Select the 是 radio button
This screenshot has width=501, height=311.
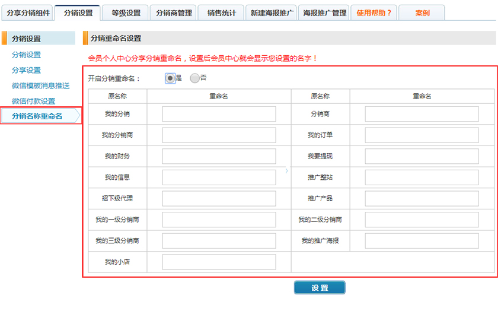pyautogui.click(x=170, y=78)
